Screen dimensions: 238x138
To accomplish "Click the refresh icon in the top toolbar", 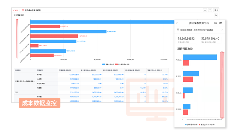I will (x=205, y=10).
